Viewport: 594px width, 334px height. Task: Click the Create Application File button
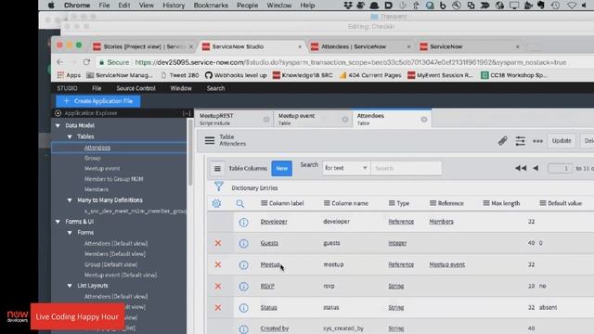coord(98,101)
